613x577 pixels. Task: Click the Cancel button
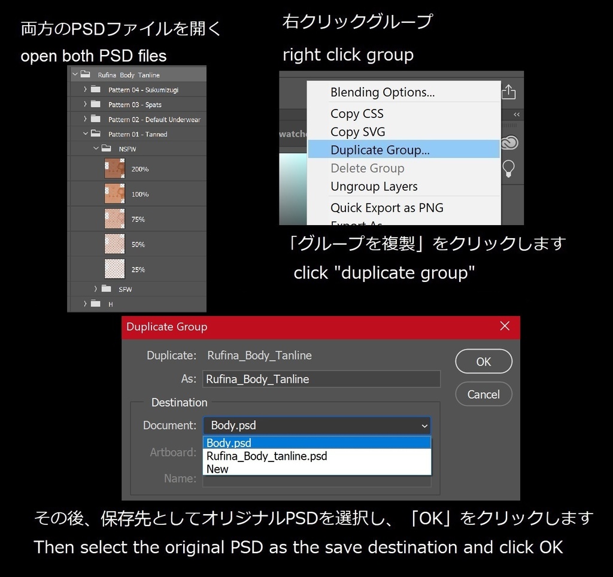[483, 394]
